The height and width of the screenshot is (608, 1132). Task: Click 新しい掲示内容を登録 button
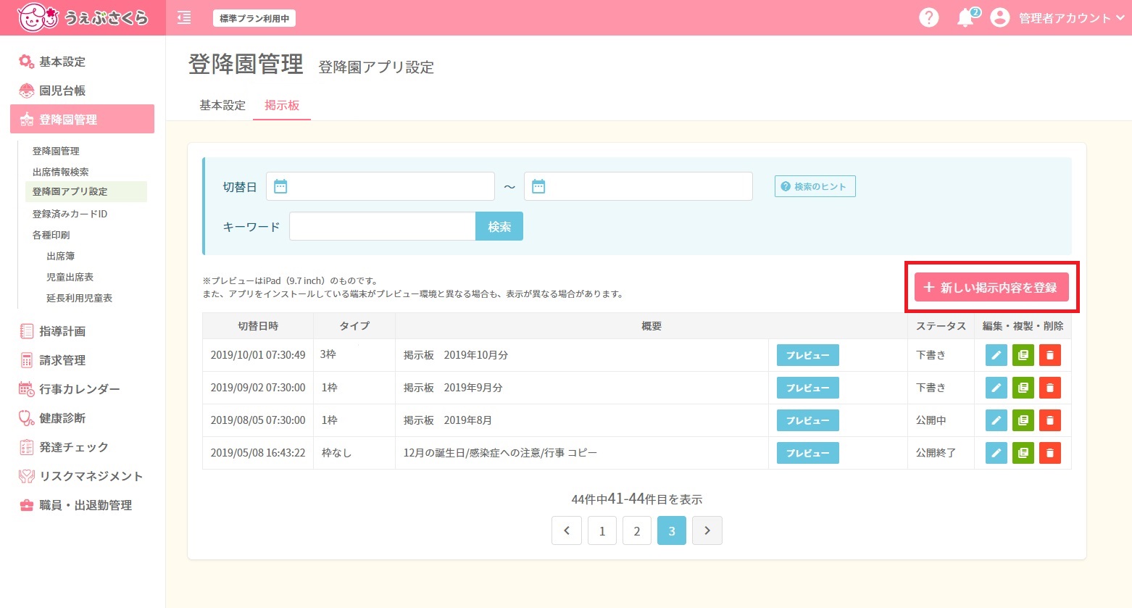pos(991,287)
